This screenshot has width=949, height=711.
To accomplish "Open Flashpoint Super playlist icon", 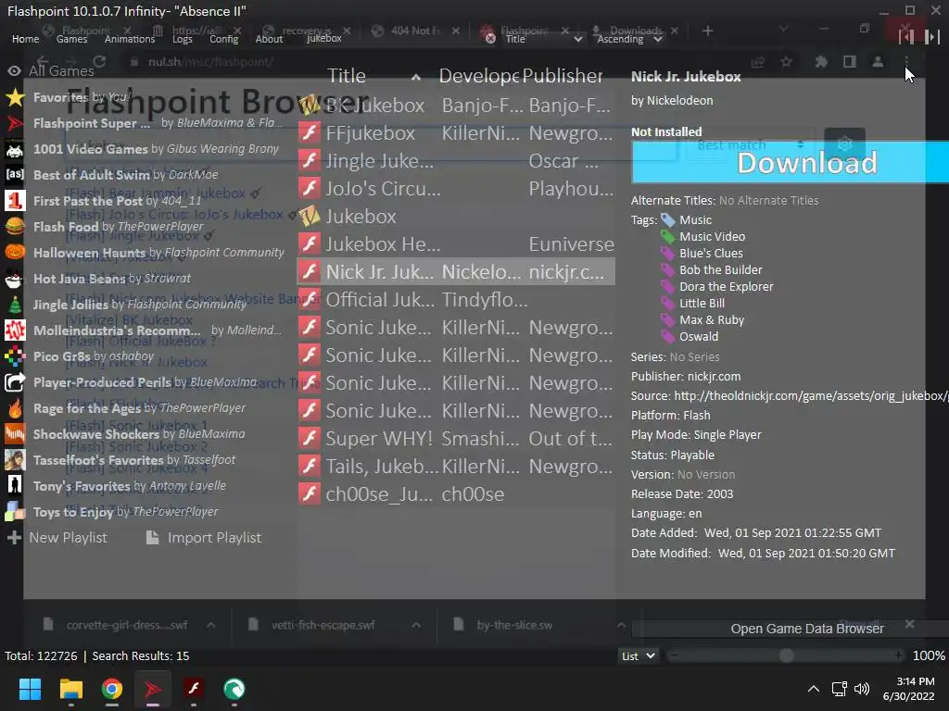I will click(15, 123).
